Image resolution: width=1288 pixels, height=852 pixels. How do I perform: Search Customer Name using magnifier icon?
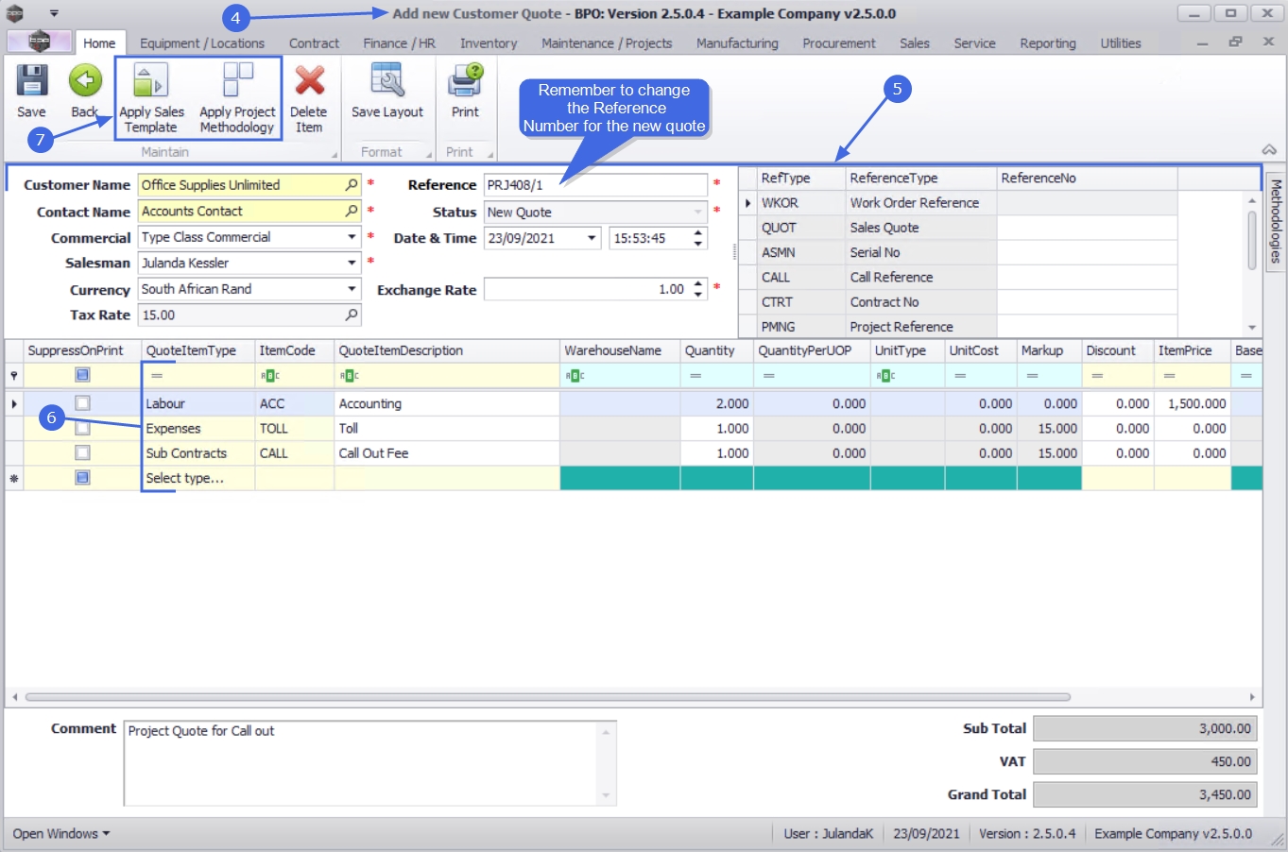[352, 185]
